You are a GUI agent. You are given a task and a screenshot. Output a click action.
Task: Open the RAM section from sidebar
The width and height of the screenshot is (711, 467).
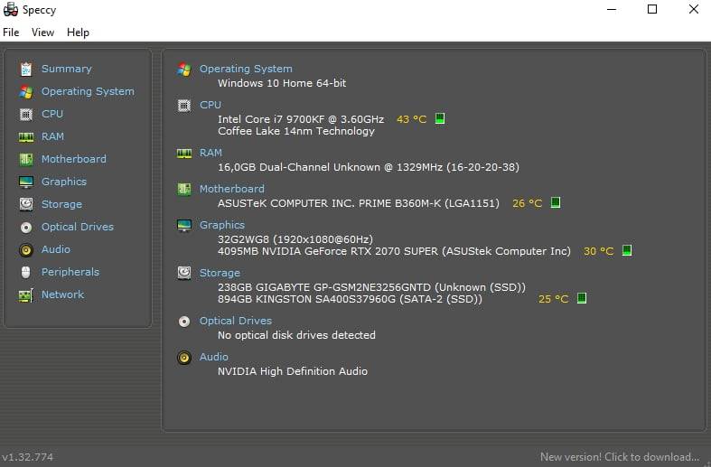click(52, 136)
